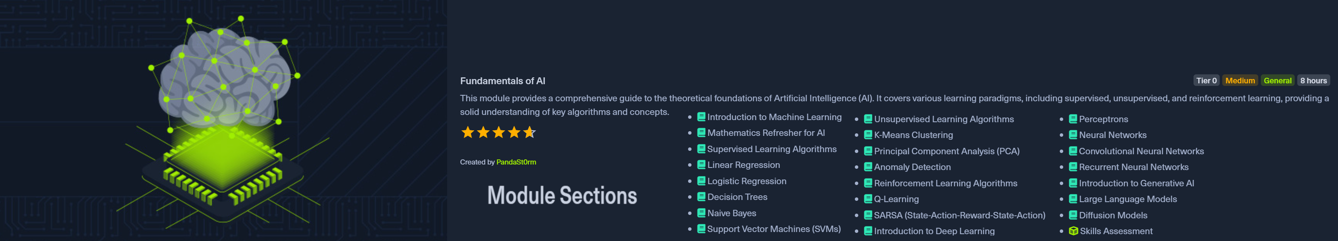
Task: Click the Tier 0 badge
Action: (1206, 81)
